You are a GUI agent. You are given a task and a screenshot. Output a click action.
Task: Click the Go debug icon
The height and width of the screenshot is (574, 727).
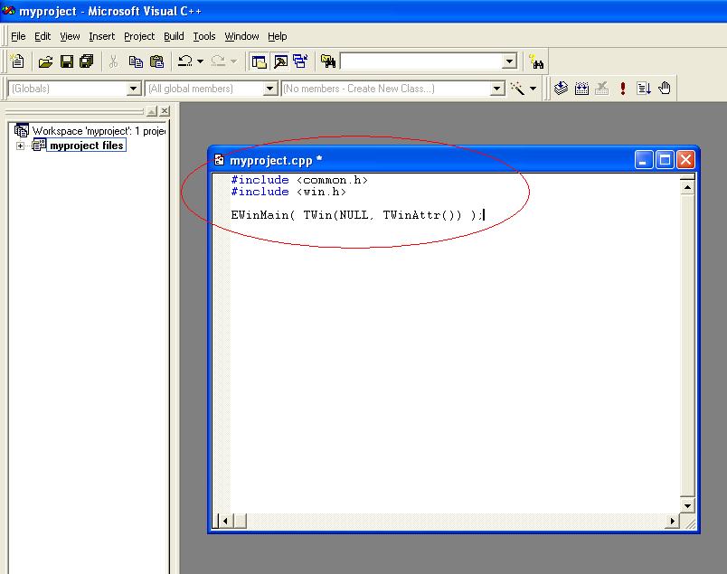click(x=644, y=88)
